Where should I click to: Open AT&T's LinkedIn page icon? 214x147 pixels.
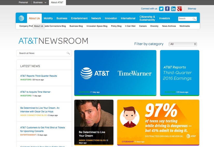point(173,9)
